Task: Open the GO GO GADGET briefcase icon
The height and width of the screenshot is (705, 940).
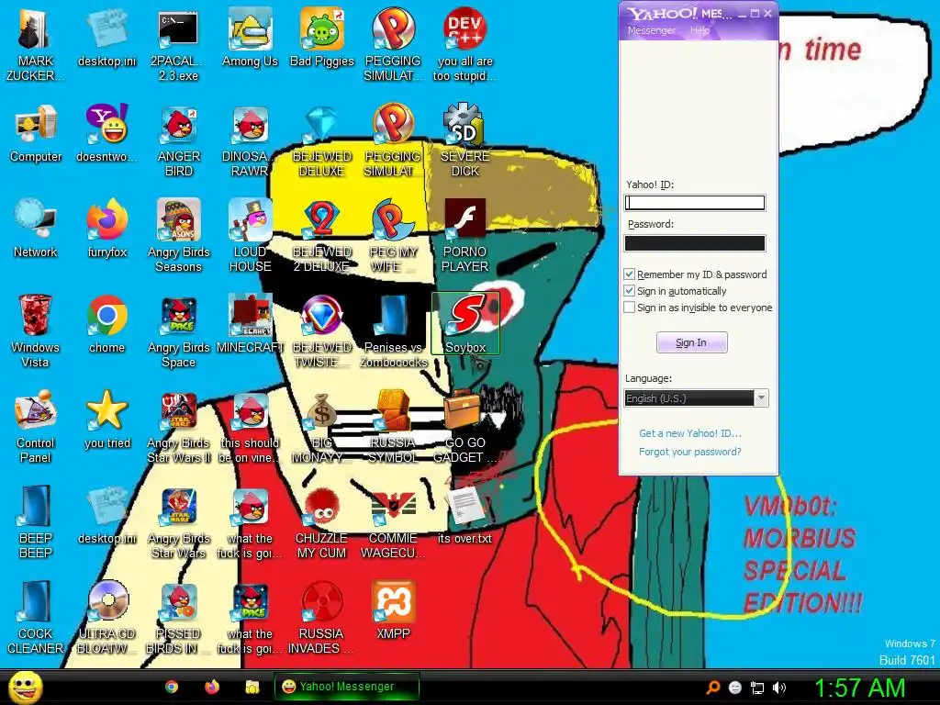Action: click(x=465, y=426)
